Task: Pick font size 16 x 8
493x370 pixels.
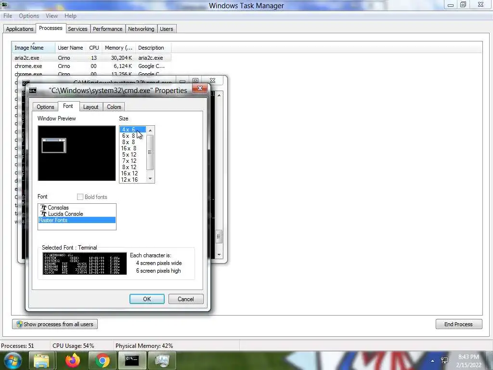Action: point(133,148)
